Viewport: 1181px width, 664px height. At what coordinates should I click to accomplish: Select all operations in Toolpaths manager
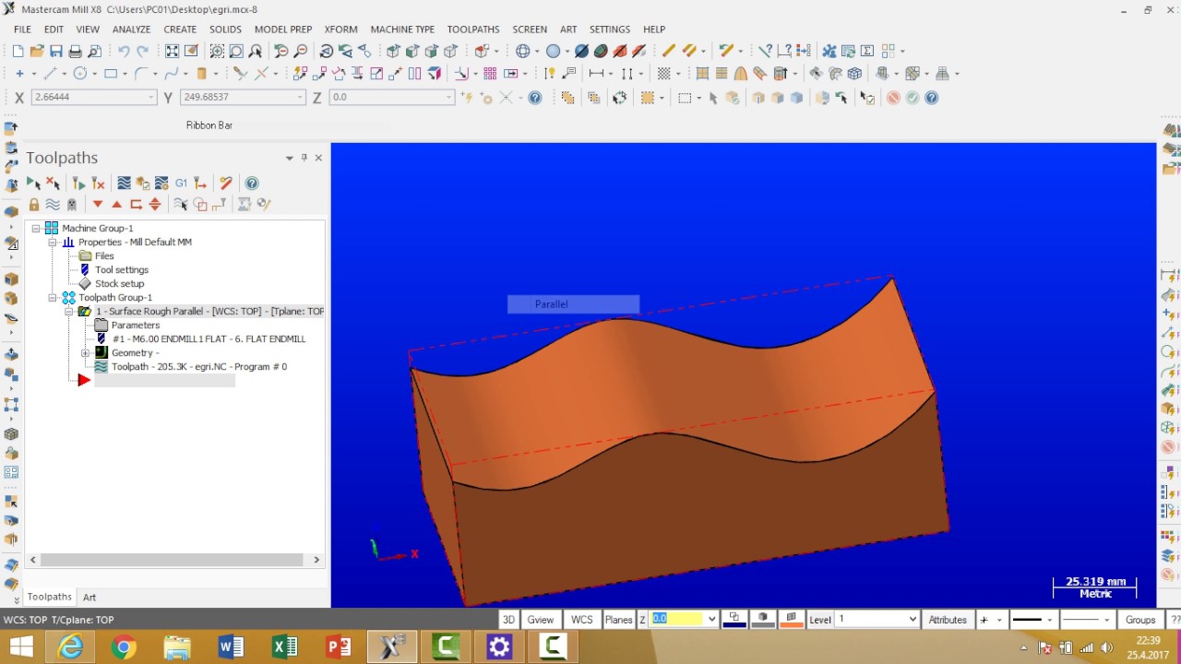(33, 184)
